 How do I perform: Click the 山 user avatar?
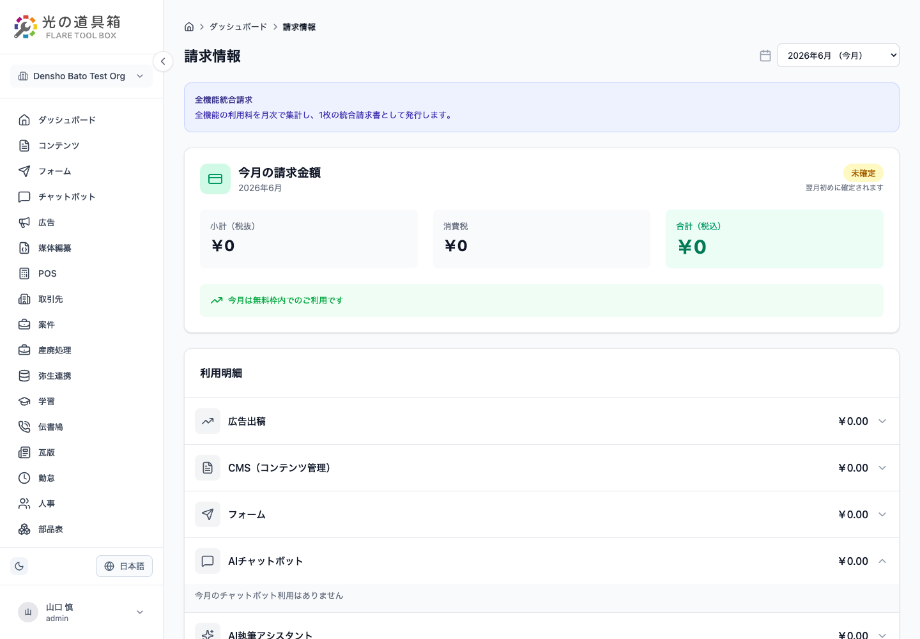28,612
